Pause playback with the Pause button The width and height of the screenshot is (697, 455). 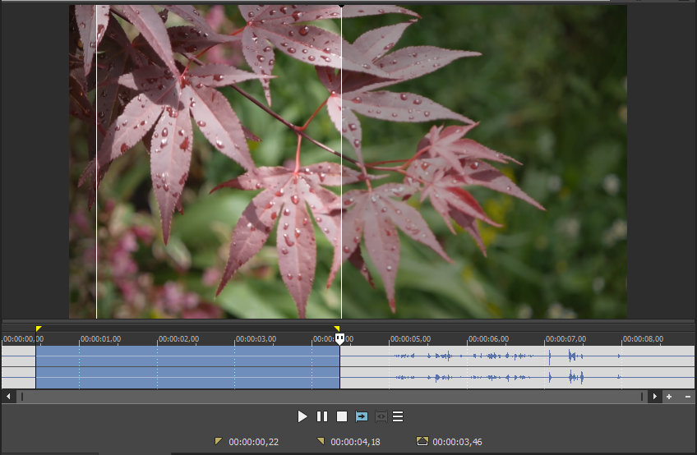tap(322, 416)
